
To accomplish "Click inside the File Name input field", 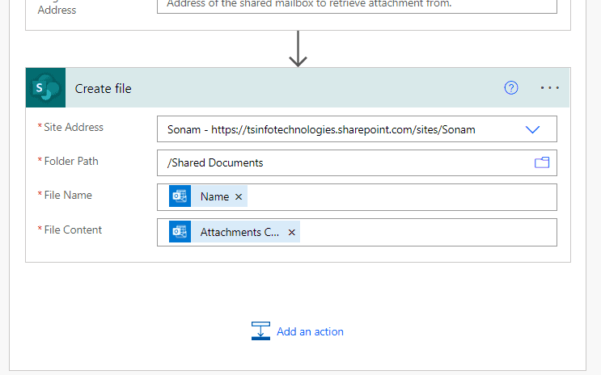I will click(x=357, y=197).
